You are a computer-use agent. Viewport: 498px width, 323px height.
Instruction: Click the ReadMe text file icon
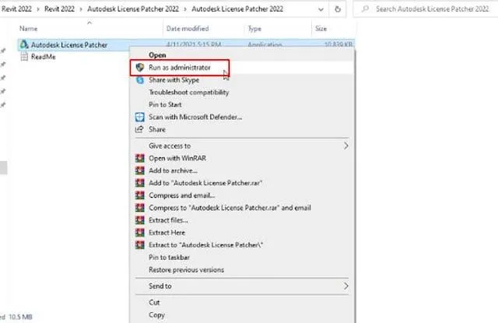point(24,57)
